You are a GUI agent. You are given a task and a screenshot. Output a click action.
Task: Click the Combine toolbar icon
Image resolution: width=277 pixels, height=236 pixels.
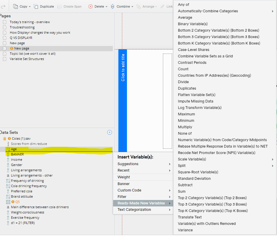coord(113,6)
